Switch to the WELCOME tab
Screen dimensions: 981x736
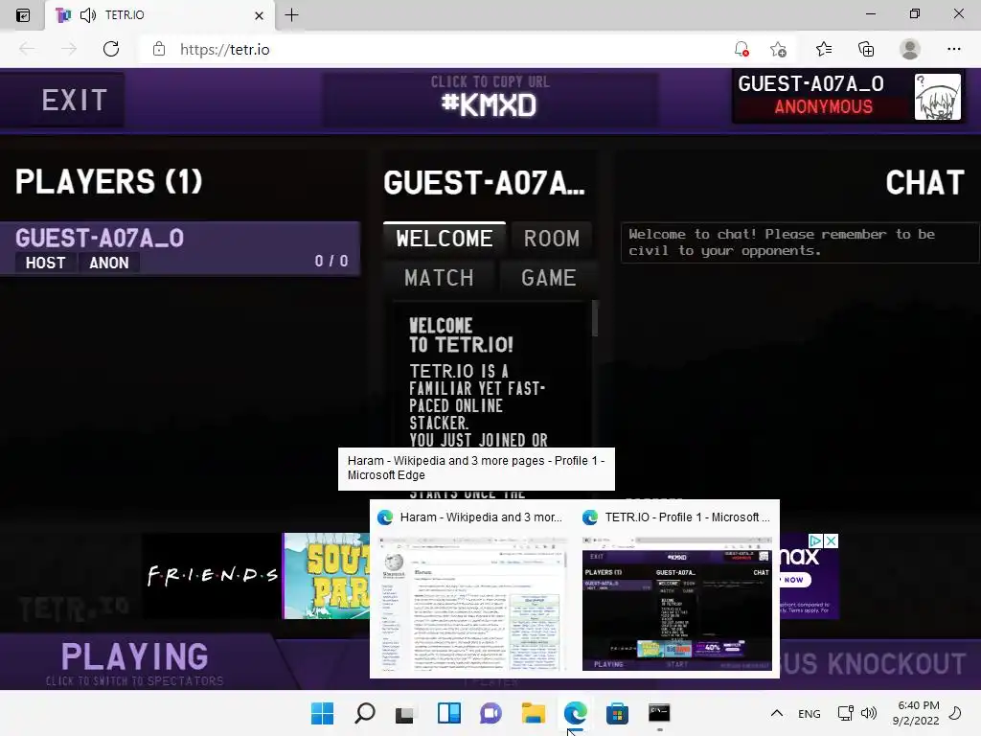coord(445,239)
